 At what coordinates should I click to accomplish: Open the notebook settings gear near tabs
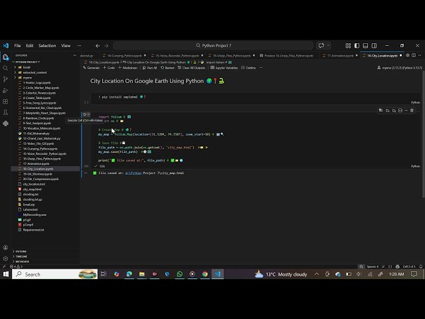pos(408,55)
